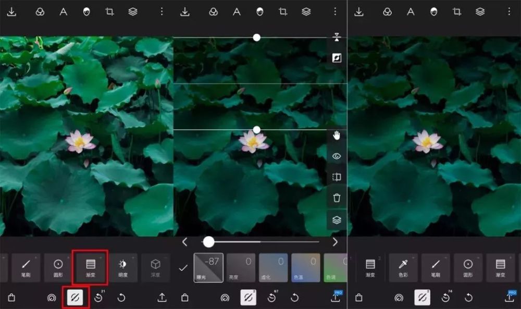Tap the export share icon in left screen
The height and width of the screenshot is (309, 521).
[162, 298]
